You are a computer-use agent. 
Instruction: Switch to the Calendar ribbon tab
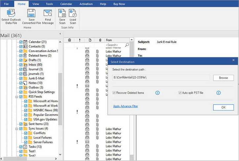pyautogui.click(x=66, y=4)
